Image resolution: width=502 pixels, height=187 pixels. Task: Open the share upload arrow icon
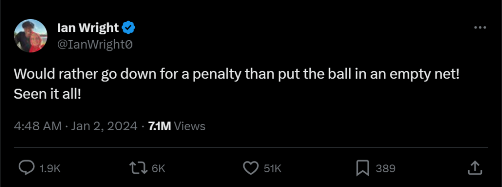(x=475, y=168)
